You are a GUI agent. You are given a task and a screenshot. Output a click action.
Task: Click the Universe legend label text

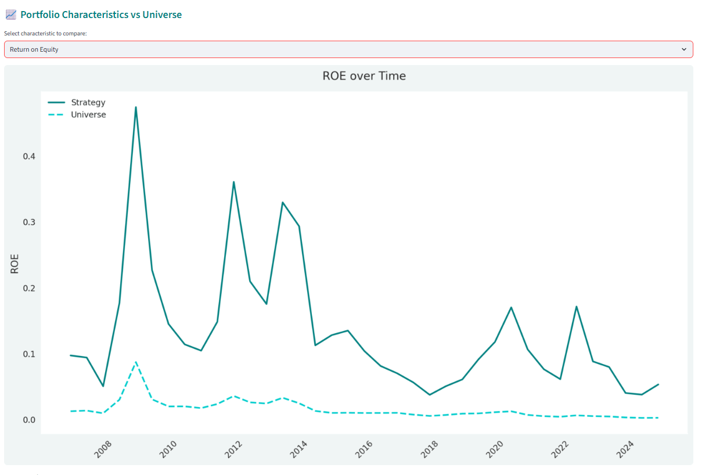[x=88, y=114]
